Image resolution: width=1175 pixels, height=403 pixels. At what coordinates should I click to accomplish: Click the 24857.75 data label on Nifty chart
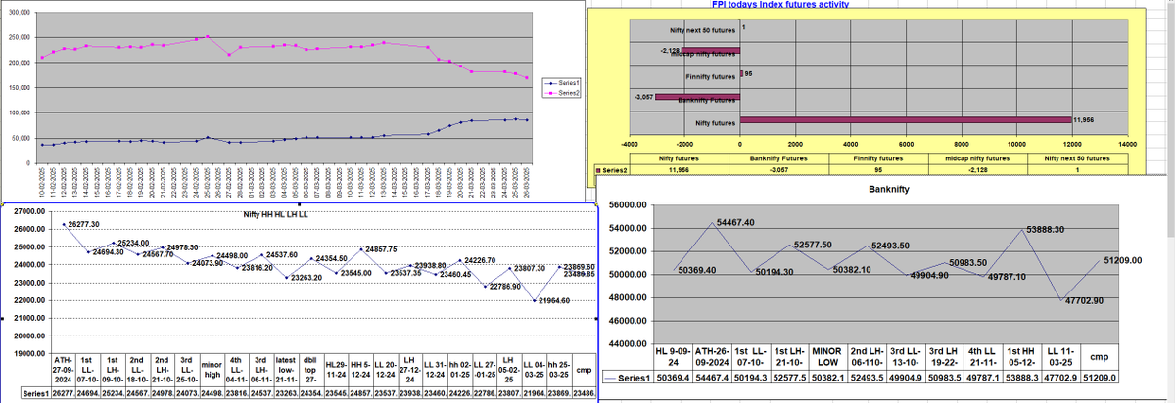coord(379,249)
